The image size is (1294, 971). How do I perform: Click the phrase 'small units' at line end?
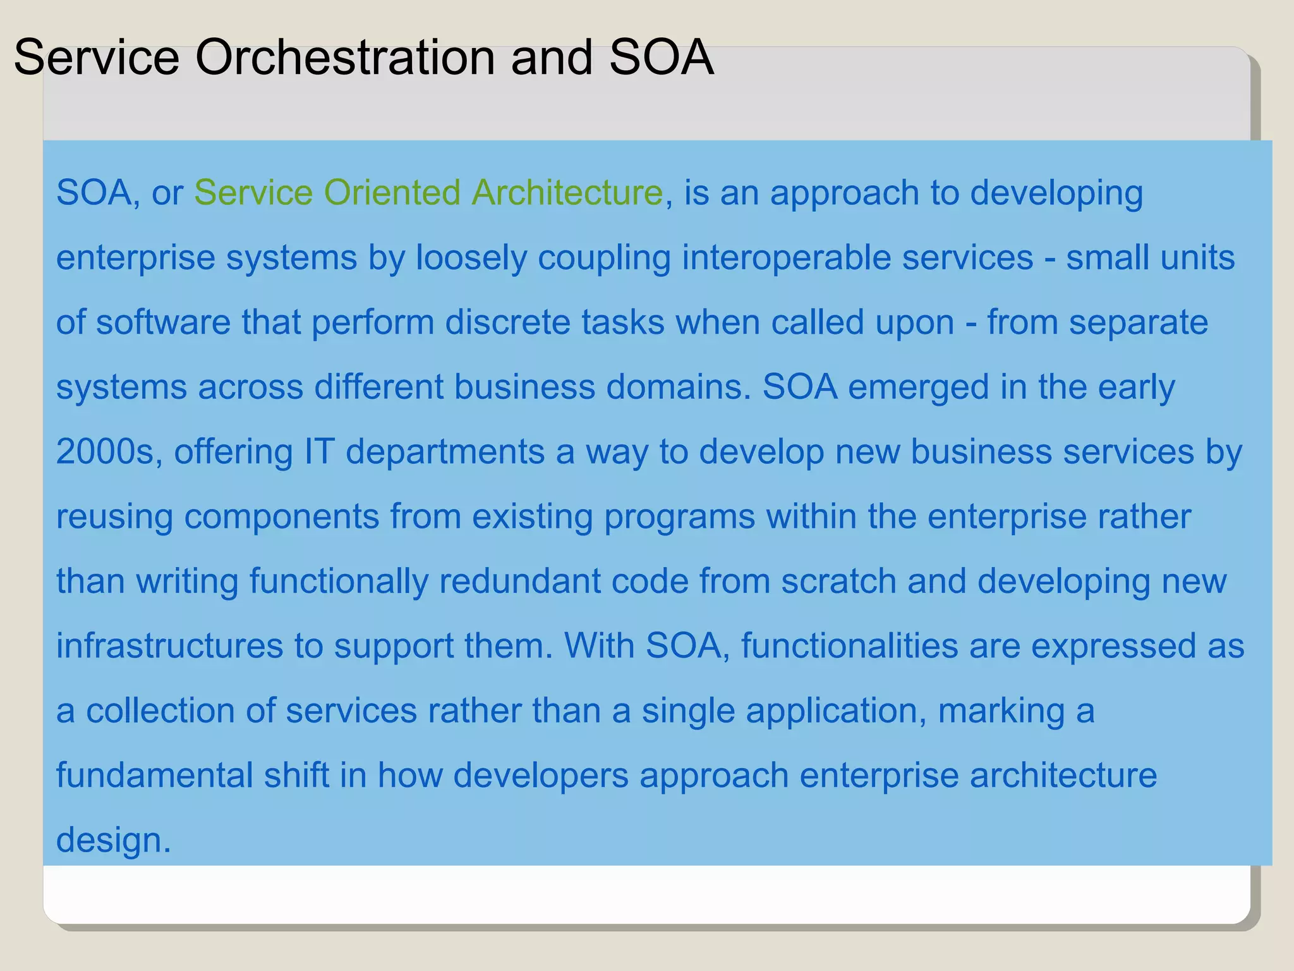pyautogui.click(x=1150, y=257)
